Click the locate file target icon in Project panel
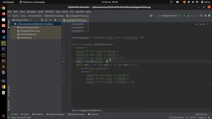 click(x=42, y=20)
